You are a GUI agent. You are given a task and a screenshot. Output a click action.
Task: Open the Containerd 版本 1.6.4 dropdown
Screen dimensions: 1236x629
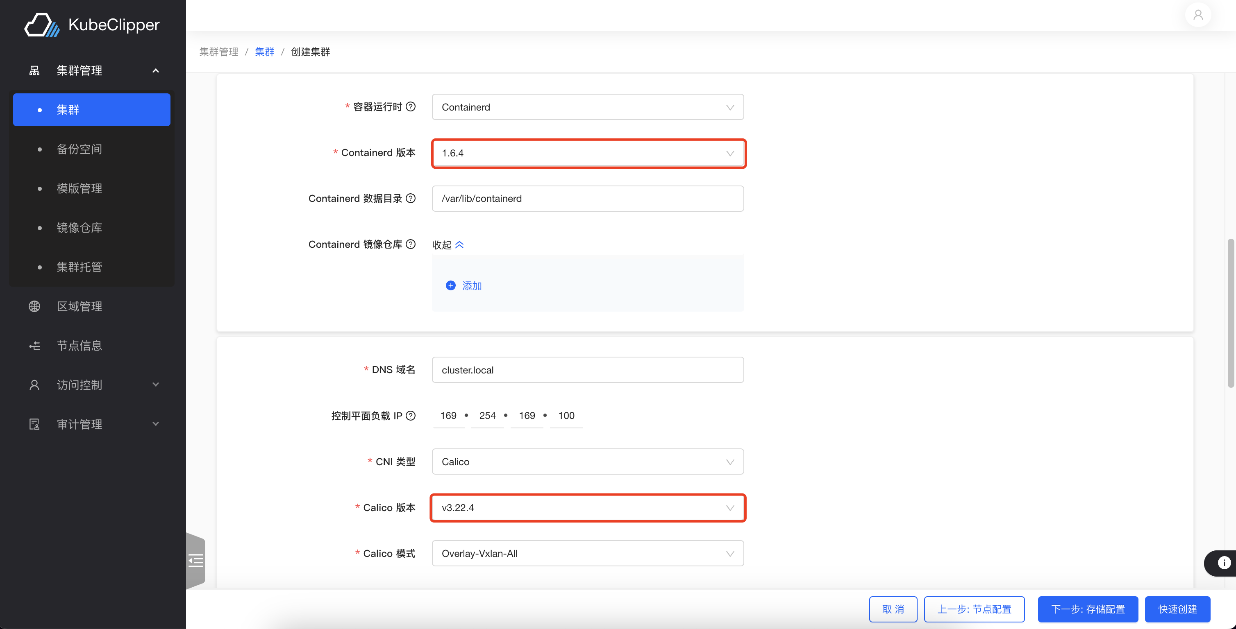[587, 154]
